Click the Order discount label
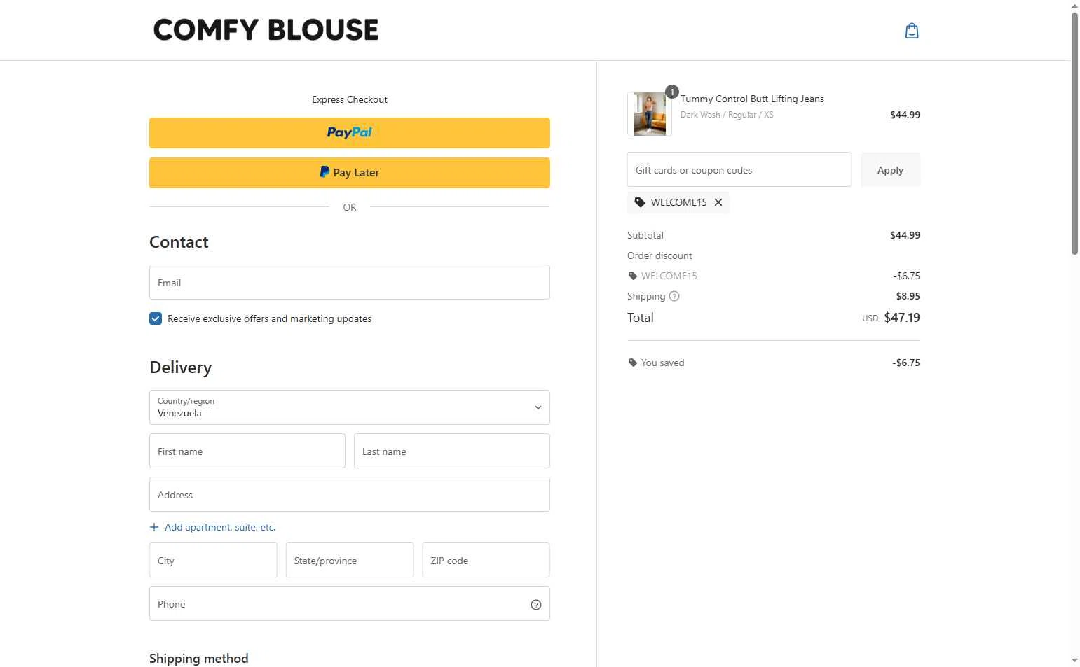 tap(659, 255)
